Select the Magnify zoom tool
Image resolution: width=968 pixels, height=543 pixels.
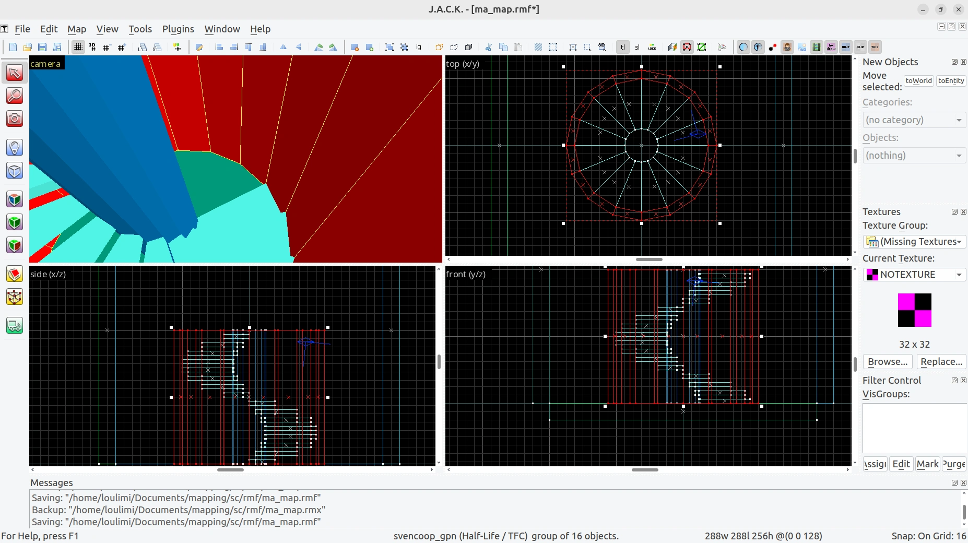coord(14,96)
